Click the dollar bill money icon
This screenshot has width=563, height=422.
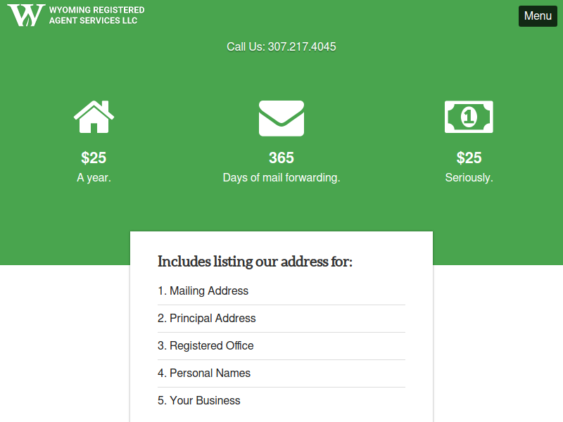pos(469,117)
